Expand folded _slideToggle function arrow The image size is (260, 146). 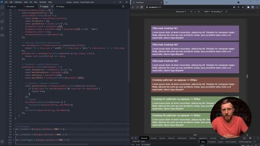point(13,140)
